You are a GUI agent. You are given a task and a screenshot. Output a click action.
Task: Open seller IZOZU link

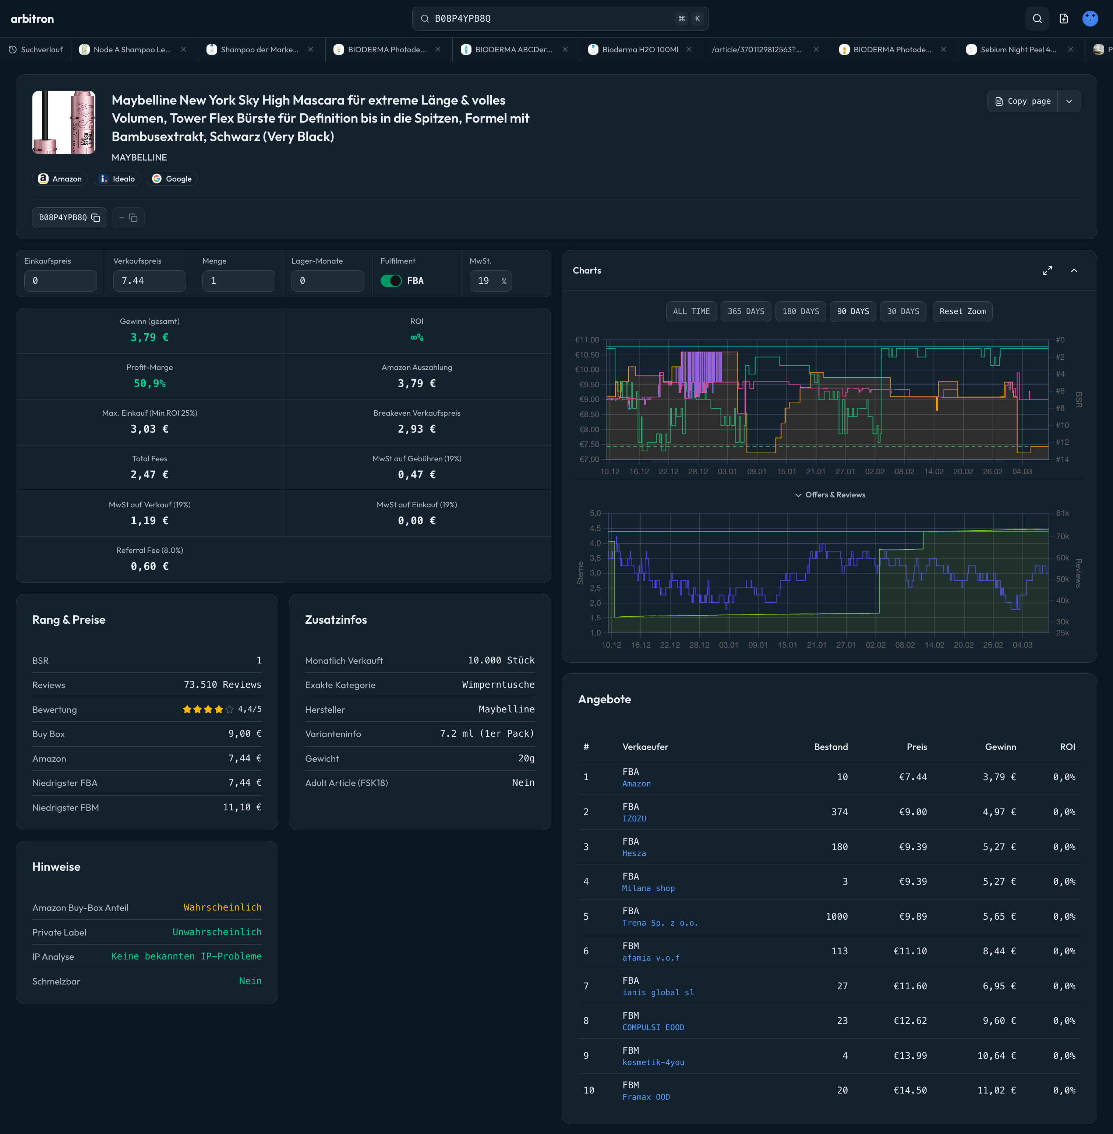[634, 819]
